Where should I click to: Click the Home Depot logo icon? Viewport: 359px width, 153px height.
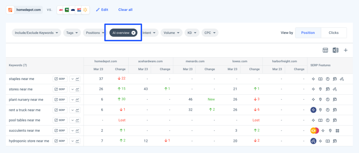(x=11, y=10)
